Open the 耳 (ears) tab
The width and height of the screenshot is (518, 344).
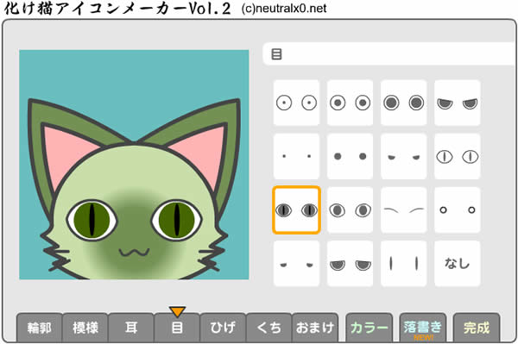pos(131,328)
